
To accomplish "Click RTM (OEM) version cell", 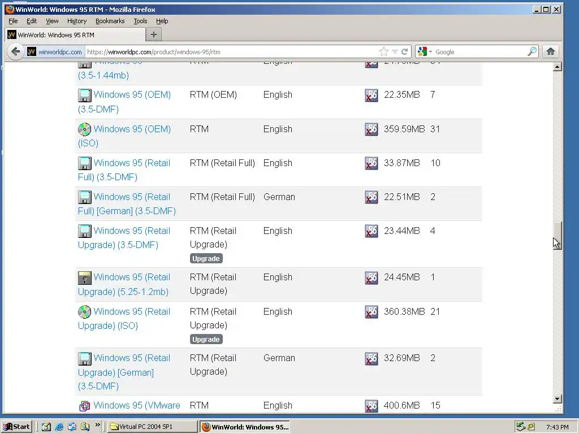I will 213,95.
